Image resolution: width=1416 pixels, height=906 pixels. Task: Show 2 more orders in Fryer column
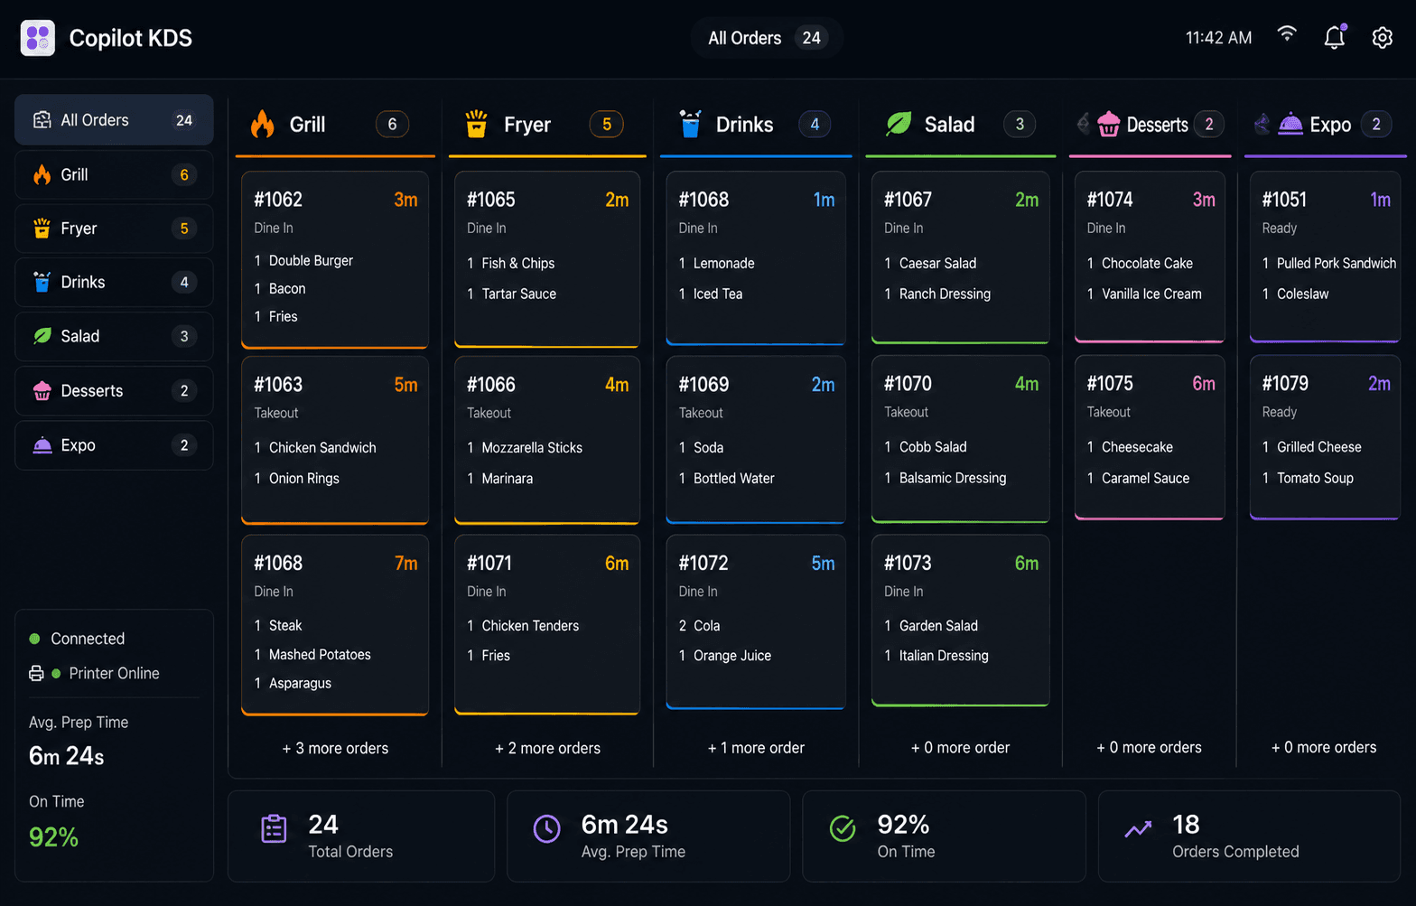547,748
